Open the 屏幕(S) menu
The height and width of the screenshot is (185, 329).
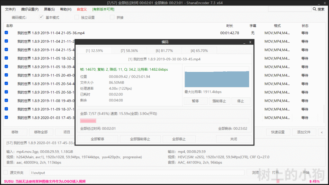click(49, 9)
